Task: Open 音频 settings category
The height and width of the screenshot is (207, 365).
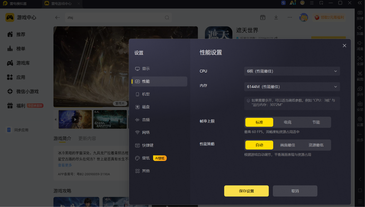Action: 160,120
